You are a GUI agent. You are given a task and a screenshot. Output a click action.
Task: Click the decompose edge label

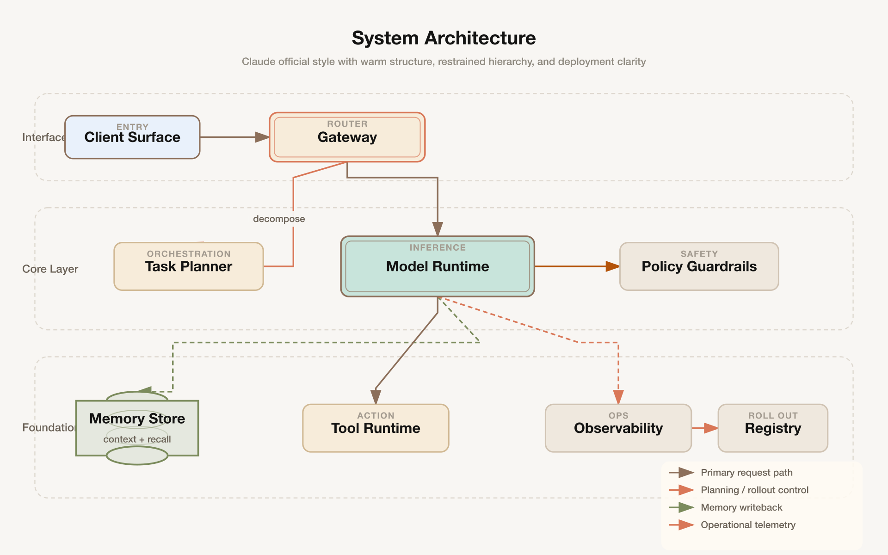[279, 219]
